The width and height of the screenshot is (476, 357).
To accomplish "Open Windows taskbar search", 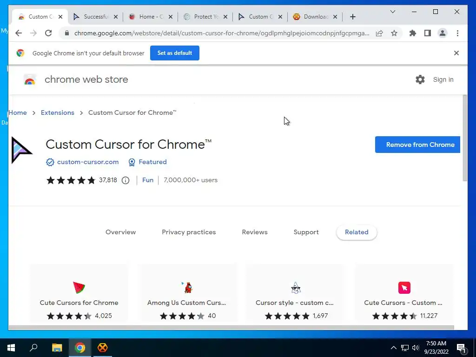I will (33, 348).
